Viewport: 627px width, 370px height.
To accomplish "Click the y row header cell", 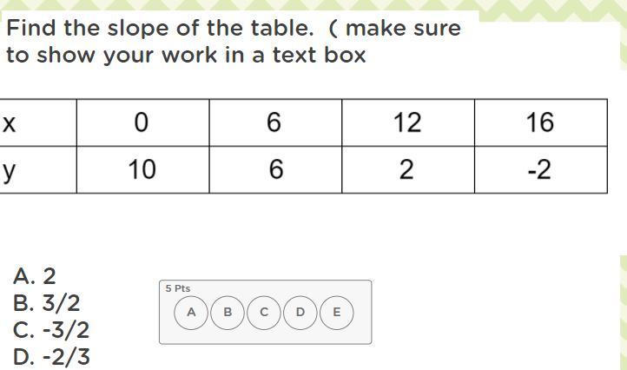I will tap(38, 169).
